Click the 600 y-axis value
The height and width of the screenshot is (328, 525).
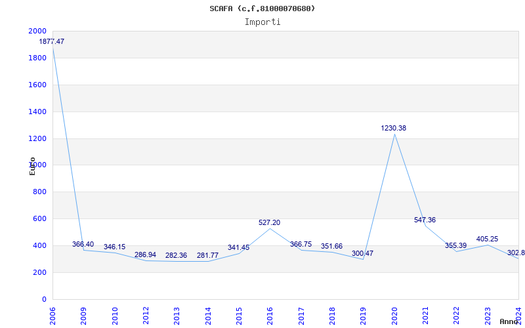(x=39, y=218)
